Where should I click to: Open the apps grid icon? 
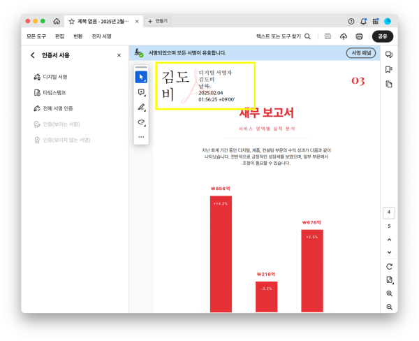click(376, 22)
